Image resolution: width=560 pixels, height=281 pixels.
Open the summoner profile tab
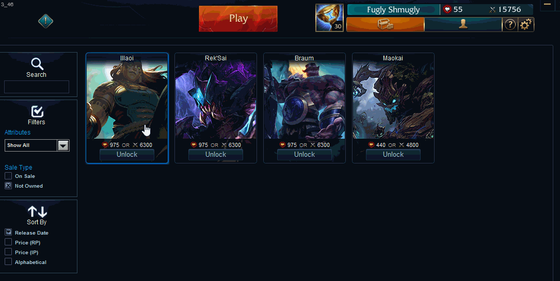click(463, 25)
